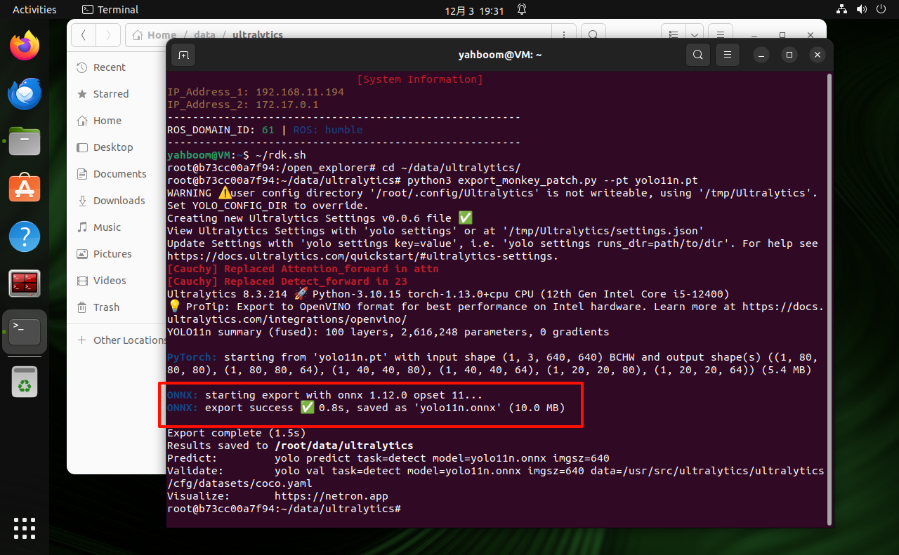Open the network status icon
The height and width of the screenshot is (555, 899).
coord(842,10)
